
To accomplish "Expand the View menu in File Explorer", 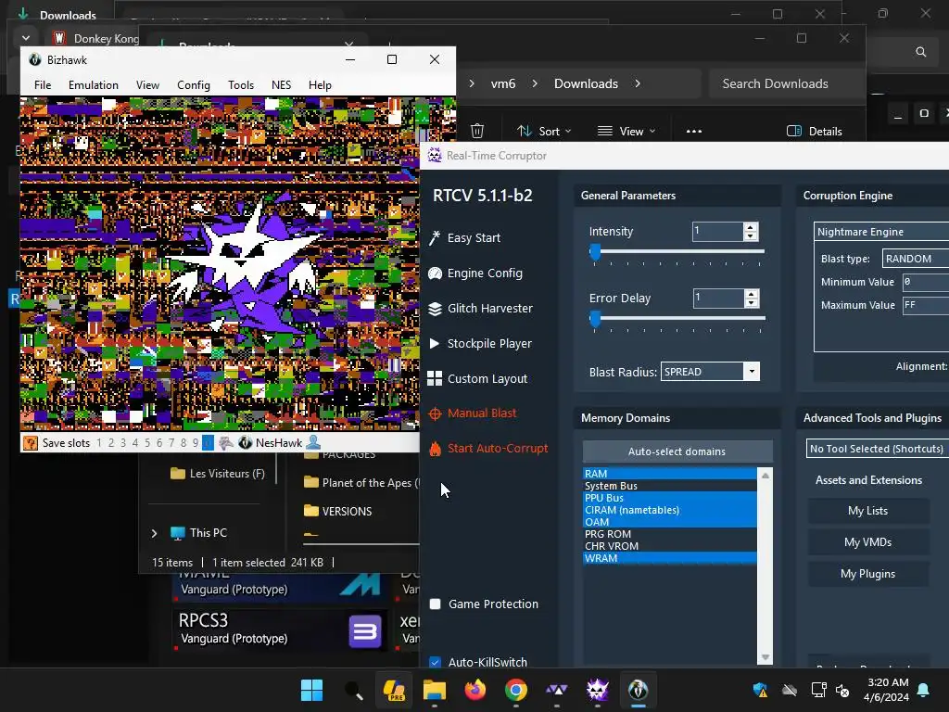I will 626,132.
